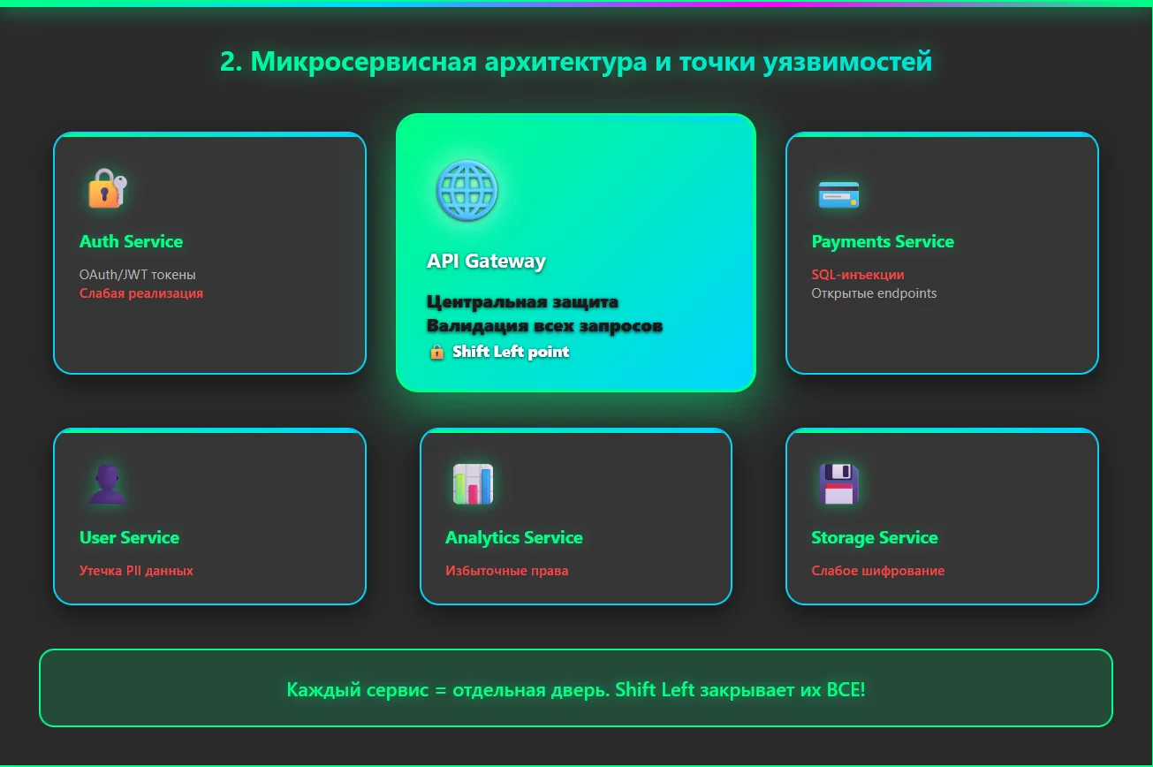
Task: Select the globe icon on API Gateway card
Action: tap(467, 190)
